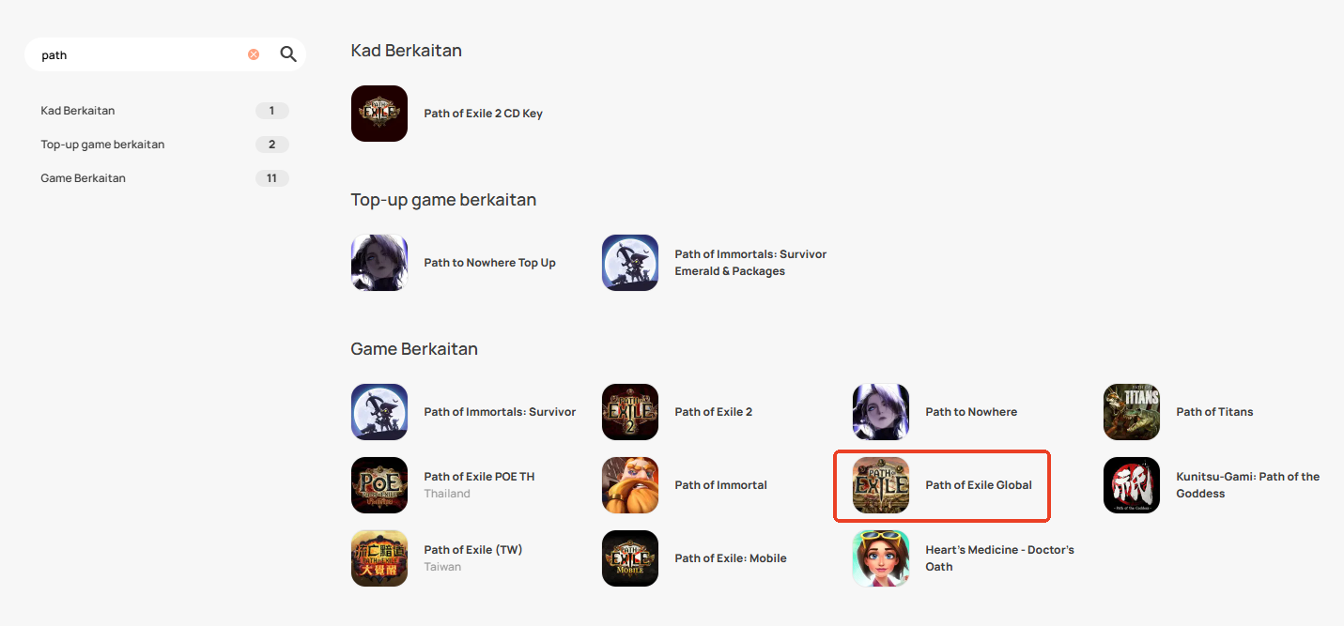Open the Path of Exile 2 CD Key icon
This screenshot has width=1344, height=626.
point(379,114)
